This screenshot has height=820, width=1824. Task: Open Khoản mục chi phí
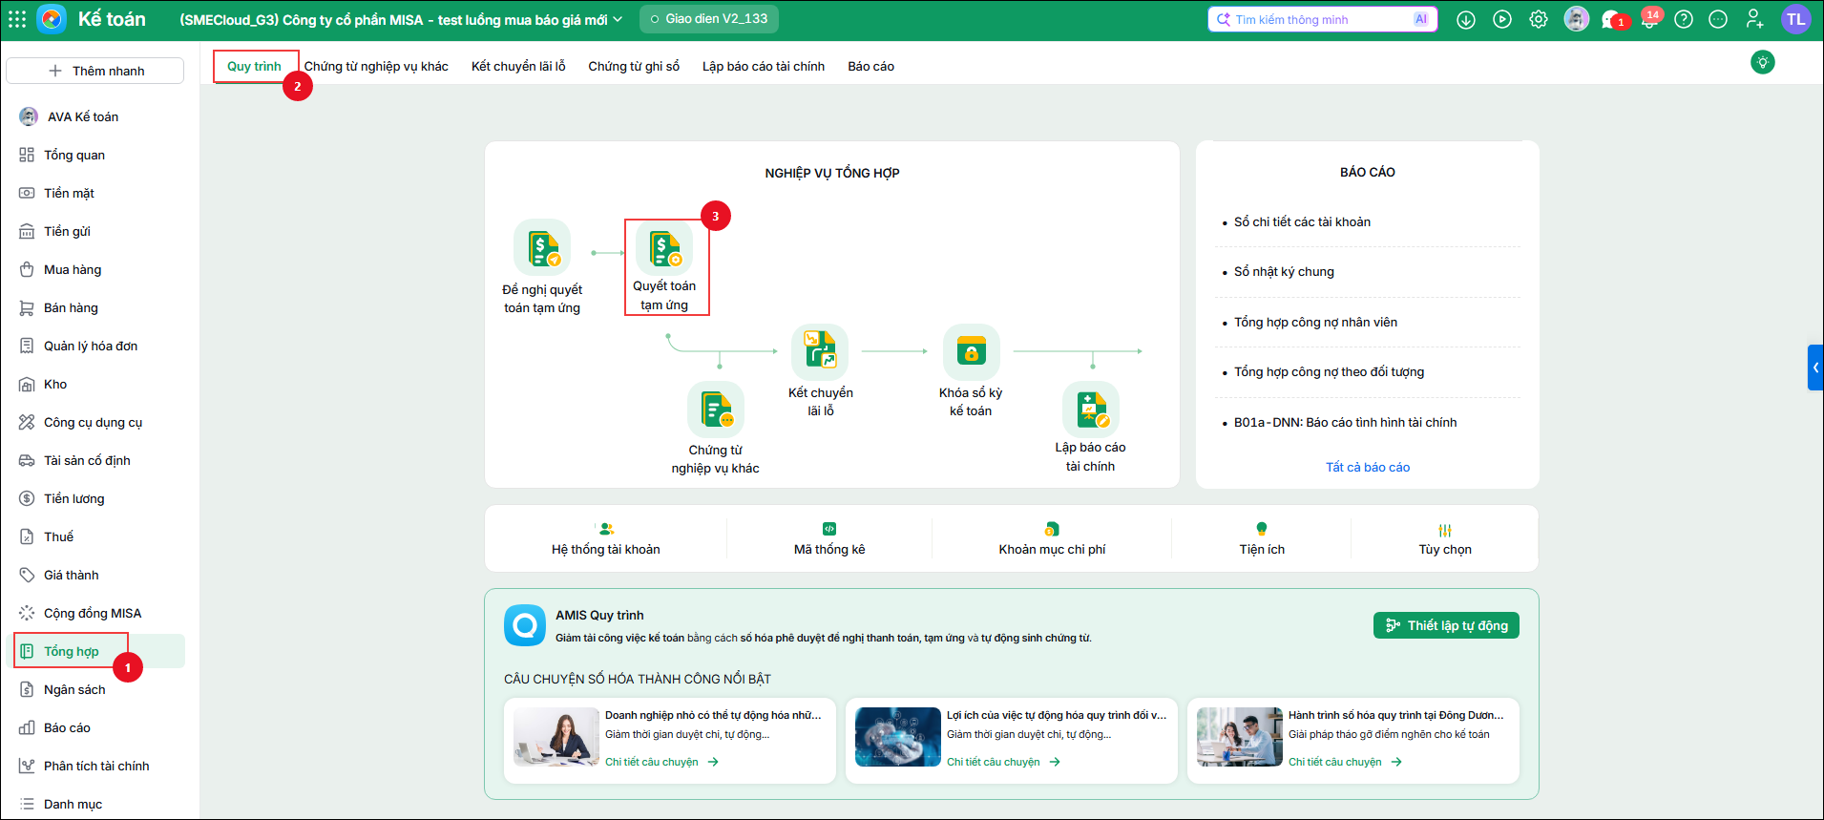(x=1052, y=539)
